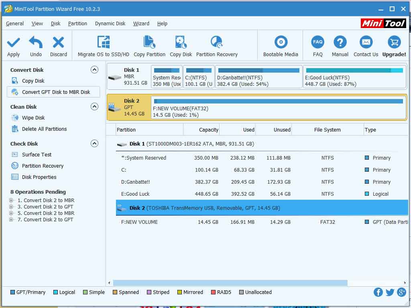Select Disk 1 ST1000DM003 list row
The height and width of the screenshot is (308, 411).
(262, 144)
